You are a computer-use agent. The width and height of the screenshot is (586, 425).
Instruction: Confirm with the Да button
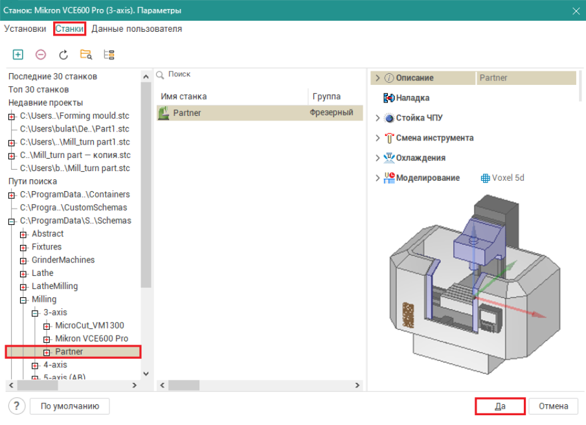coord(500,406)
